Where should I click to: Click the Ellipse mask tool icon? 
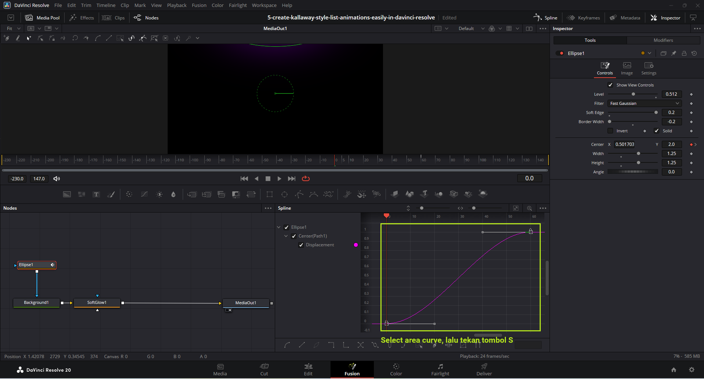tap(284, 194)
